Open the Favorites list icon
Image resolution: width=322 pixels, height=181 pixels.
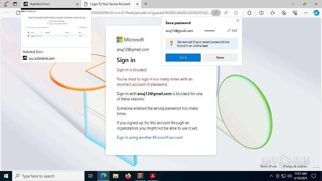pyautogui.click(x=273, y=13)
